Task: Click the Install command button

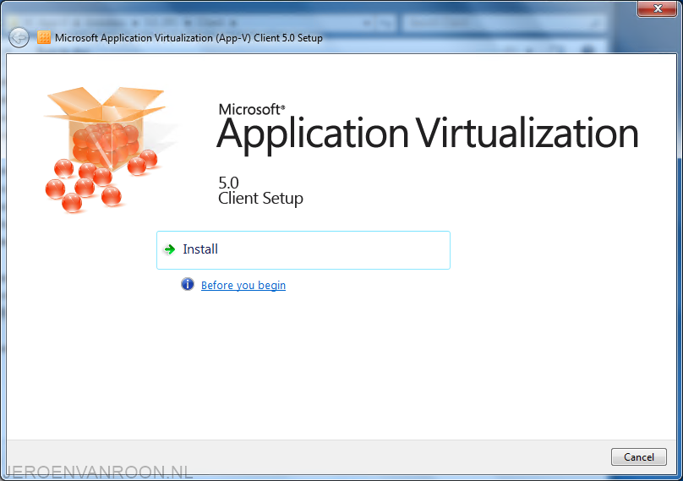Action: tap(303, 250)
